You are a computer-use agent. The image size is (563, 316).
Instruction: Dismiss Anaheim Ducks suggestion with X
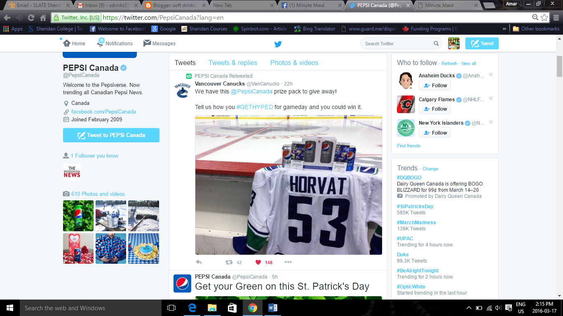point(490,75)
